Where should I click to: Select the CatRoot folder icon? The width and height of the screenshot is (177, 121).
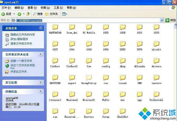point(55,61)
